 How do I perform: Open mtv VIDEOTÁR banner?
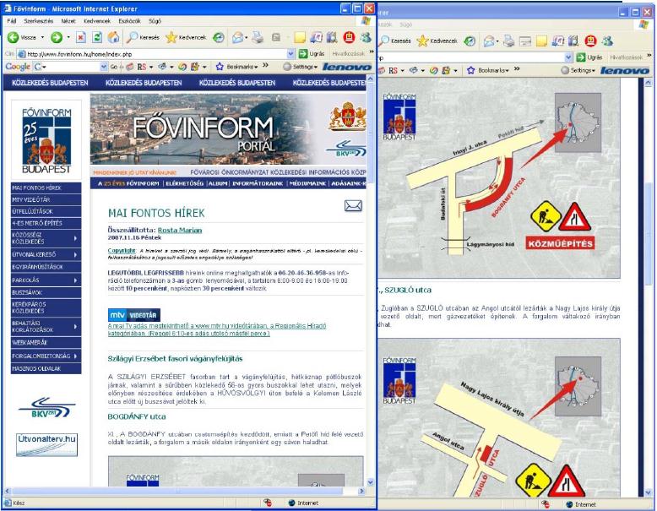[x=134, y=315]
